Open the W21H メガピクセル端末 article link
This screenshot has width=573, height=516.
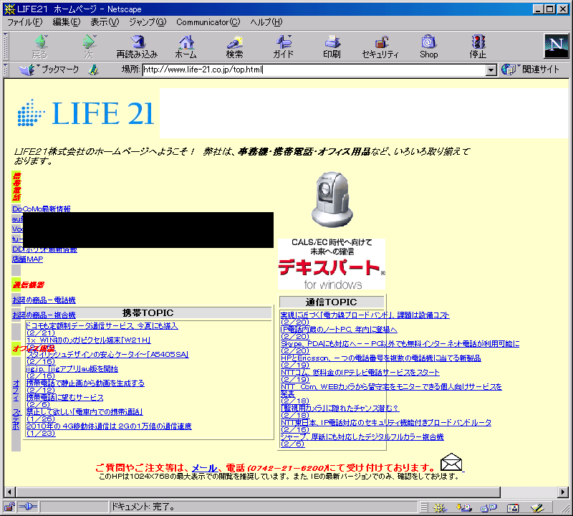pos(88,340)
